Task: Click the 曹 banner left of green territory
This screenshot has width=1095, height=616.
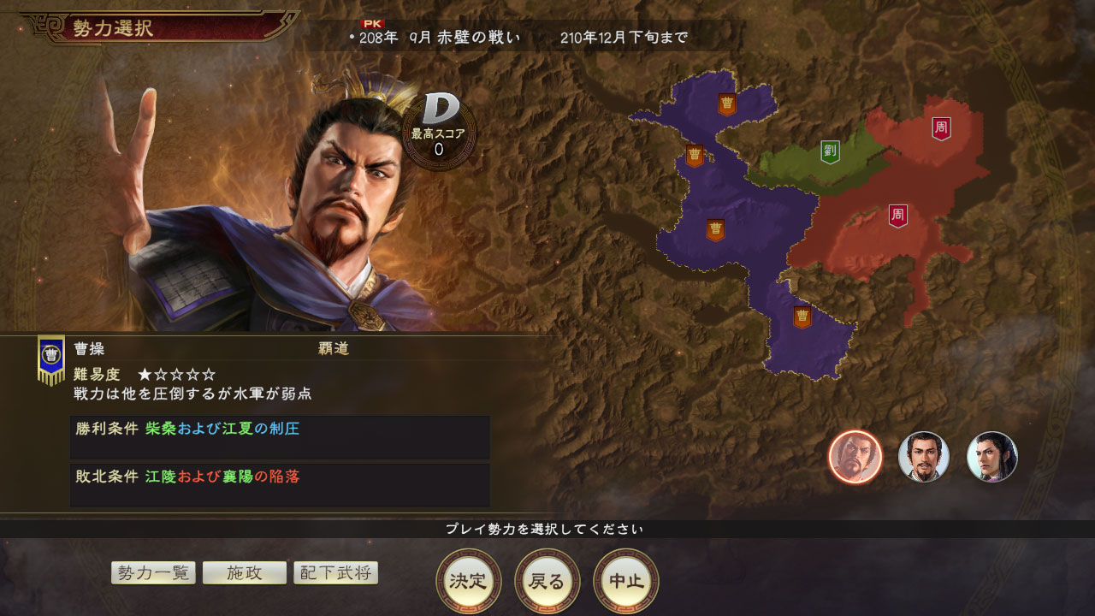Action: point(695,156)
